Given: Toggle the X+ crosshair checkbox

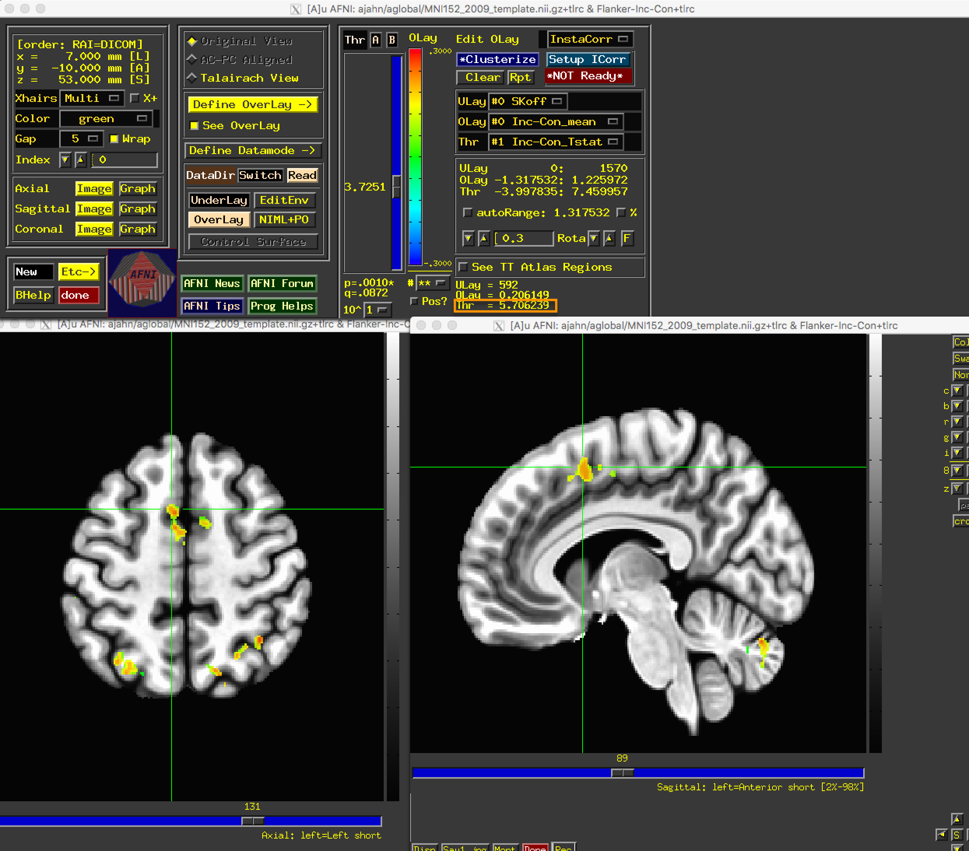Looking at the screenshot, I should [x=134, y=98].
